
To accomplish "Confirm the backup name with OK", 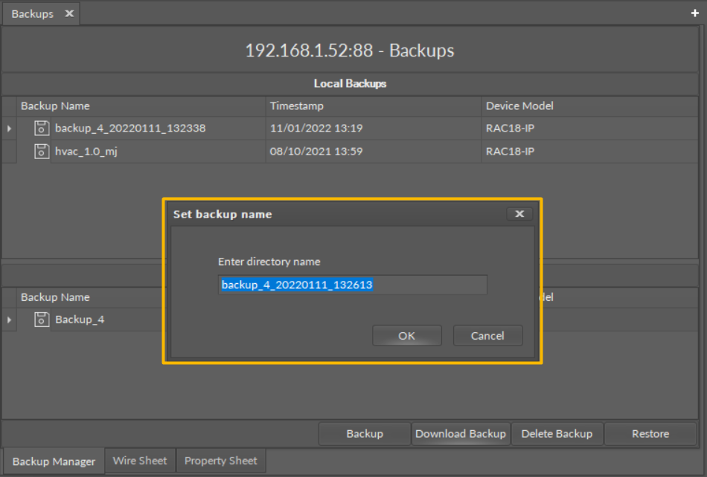I will (x=406, y=335).
